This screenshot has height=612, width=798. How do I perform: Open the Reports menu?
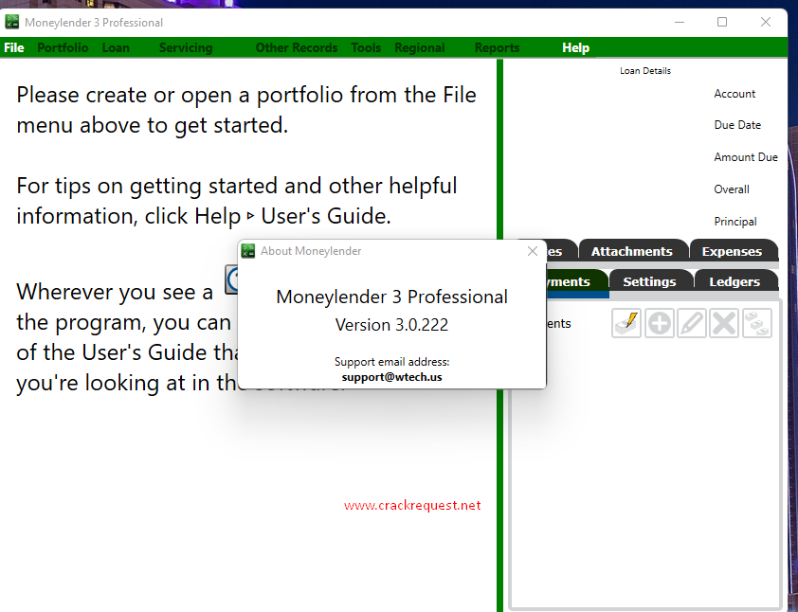coord(497,47)
